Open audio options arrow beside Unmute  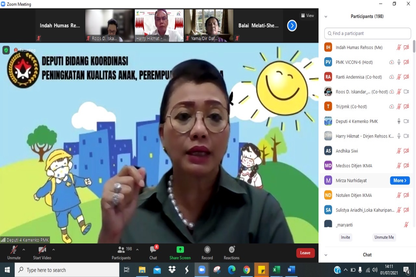tap(23, 250)
